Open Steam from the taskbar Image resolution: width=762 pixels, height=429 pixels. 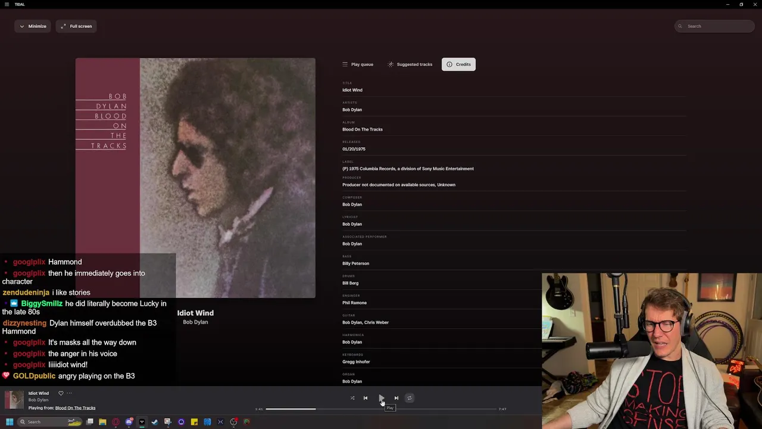(x=155, y=422)
